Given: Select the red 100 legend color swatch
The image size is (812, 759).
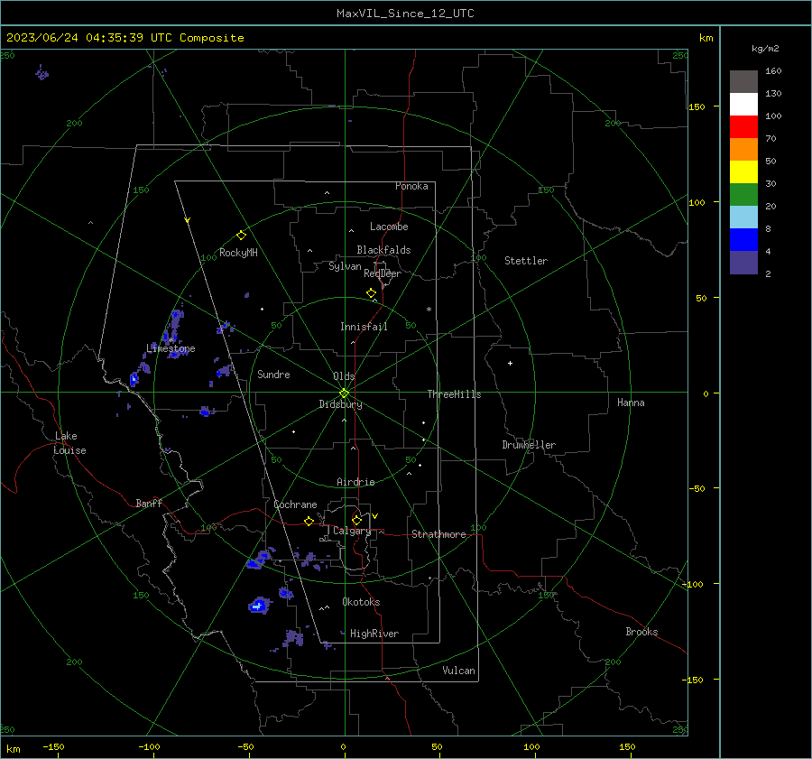Looking at the screenshot, I should [743, 127].
